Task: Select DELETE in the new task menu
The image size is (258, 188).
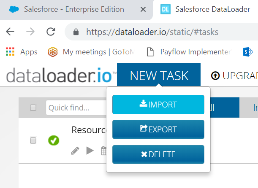Action: (158, 154)
